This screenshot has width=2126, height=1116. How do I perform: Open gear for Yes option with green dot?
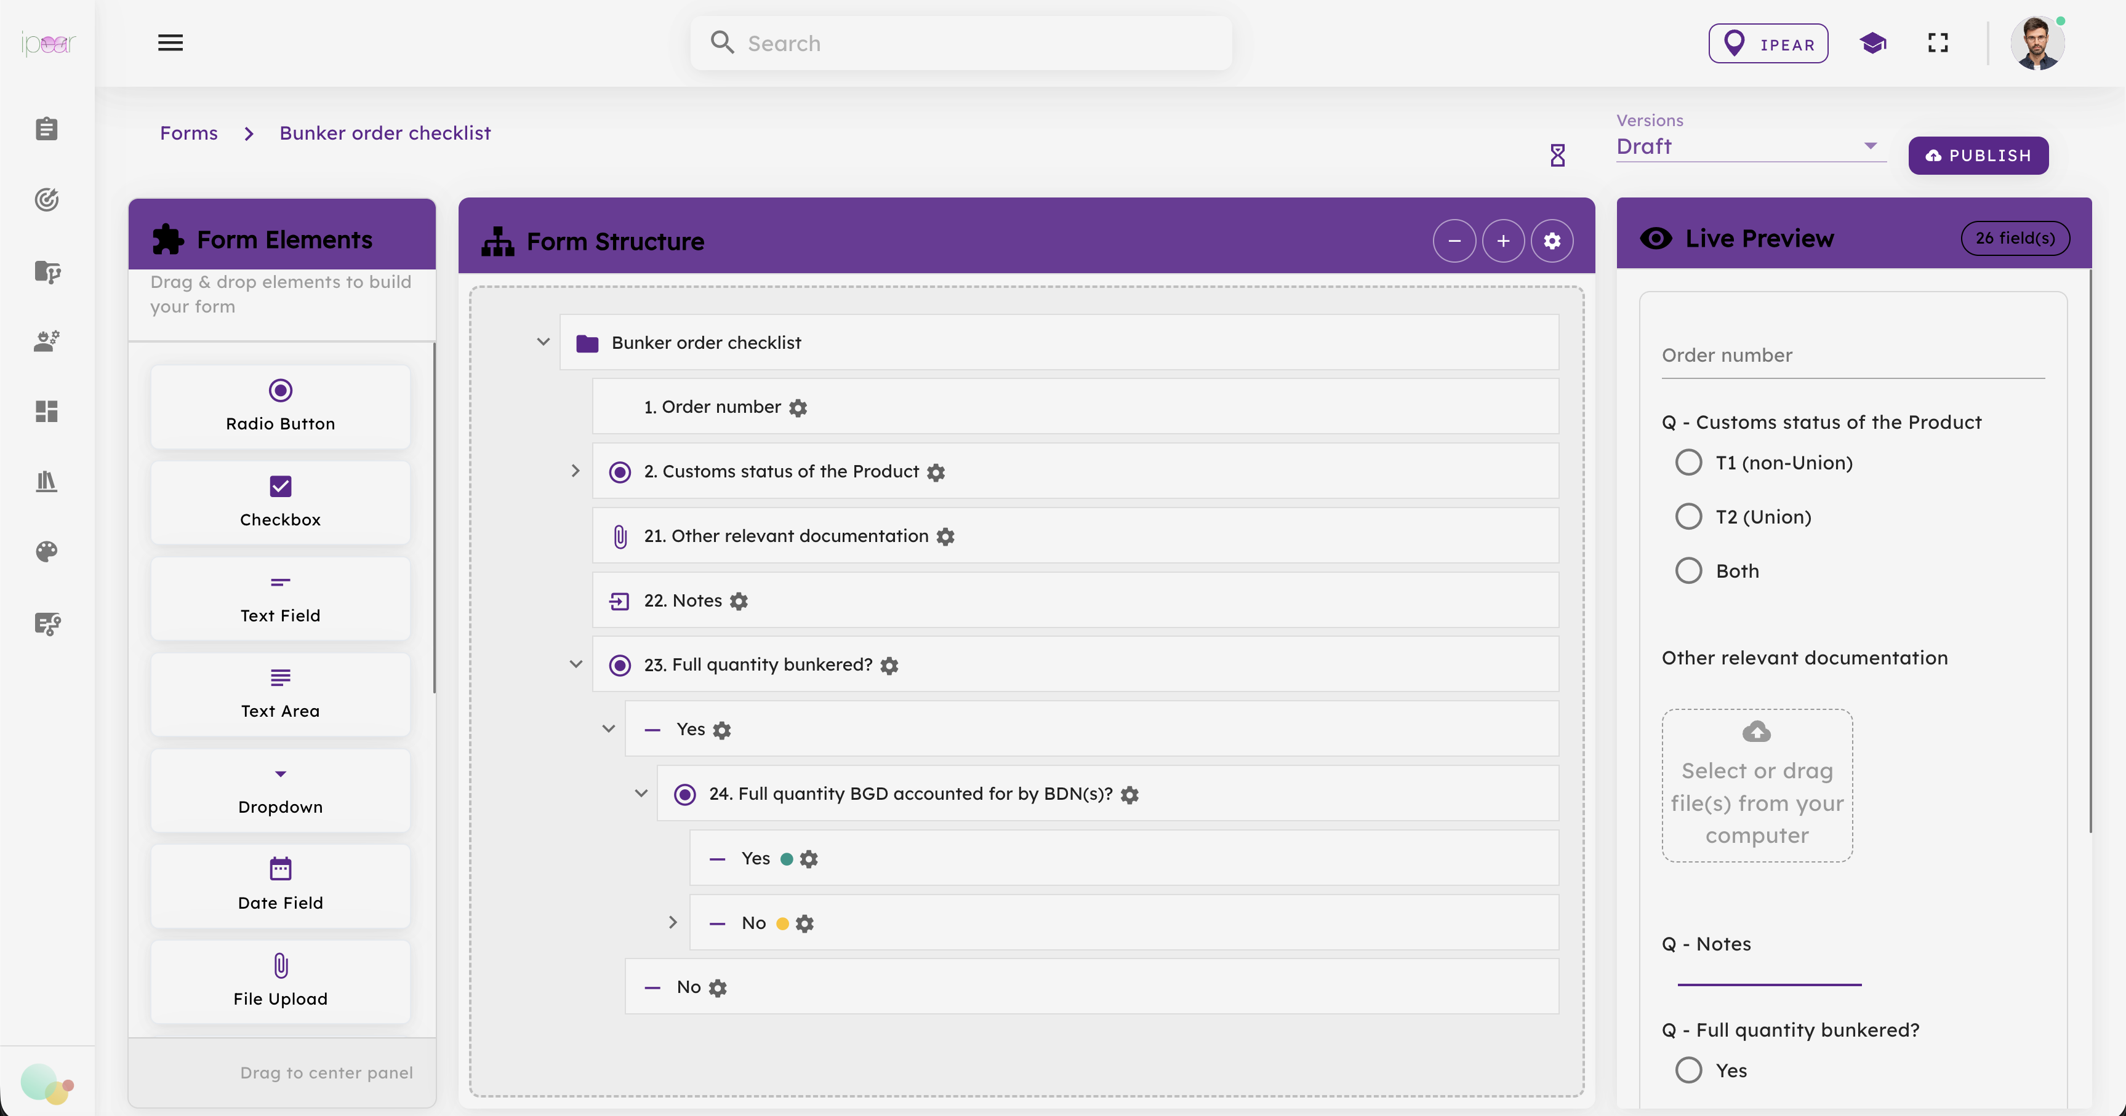click(809, 859)
